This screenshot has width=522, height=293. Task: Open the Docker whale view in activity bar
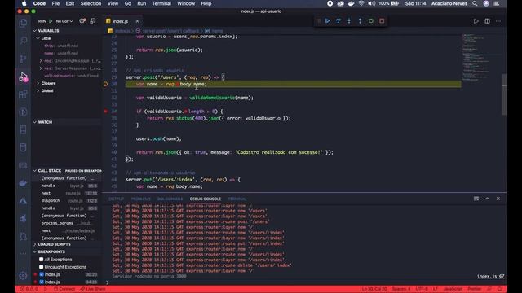tap(23, 183)
